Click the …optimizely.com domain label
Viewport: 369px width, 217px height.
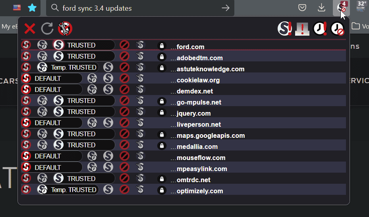point(197,191)
